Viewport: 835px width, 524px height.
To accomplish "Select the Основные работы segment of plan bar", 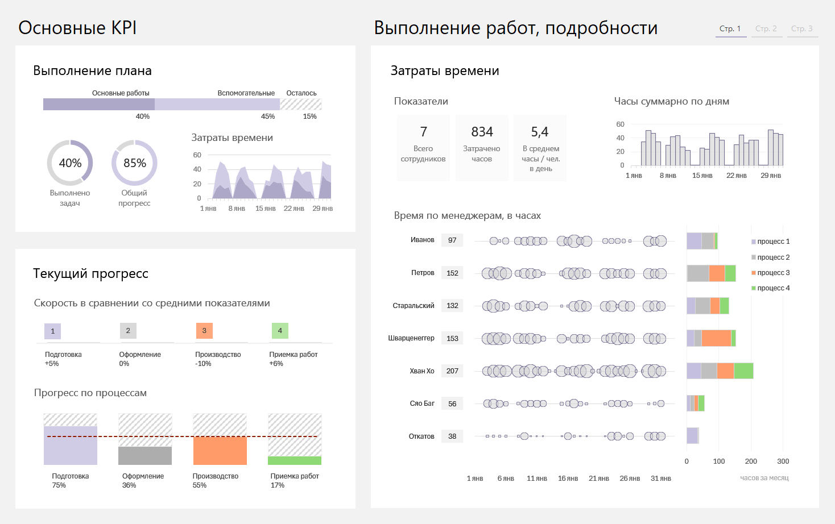I will click(99, 104).
